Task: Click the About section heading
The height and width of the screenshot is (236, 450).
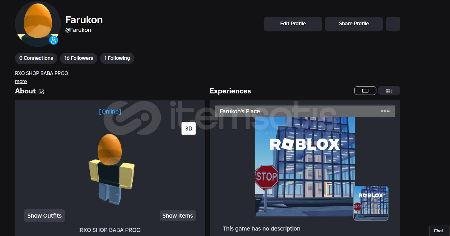Action: click(x=25, y=91)
